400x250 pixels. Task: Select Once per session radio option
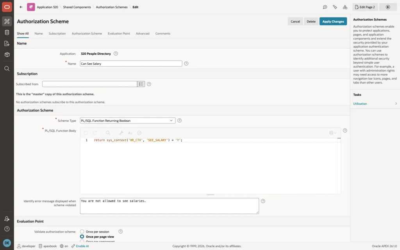coord(82,231)
